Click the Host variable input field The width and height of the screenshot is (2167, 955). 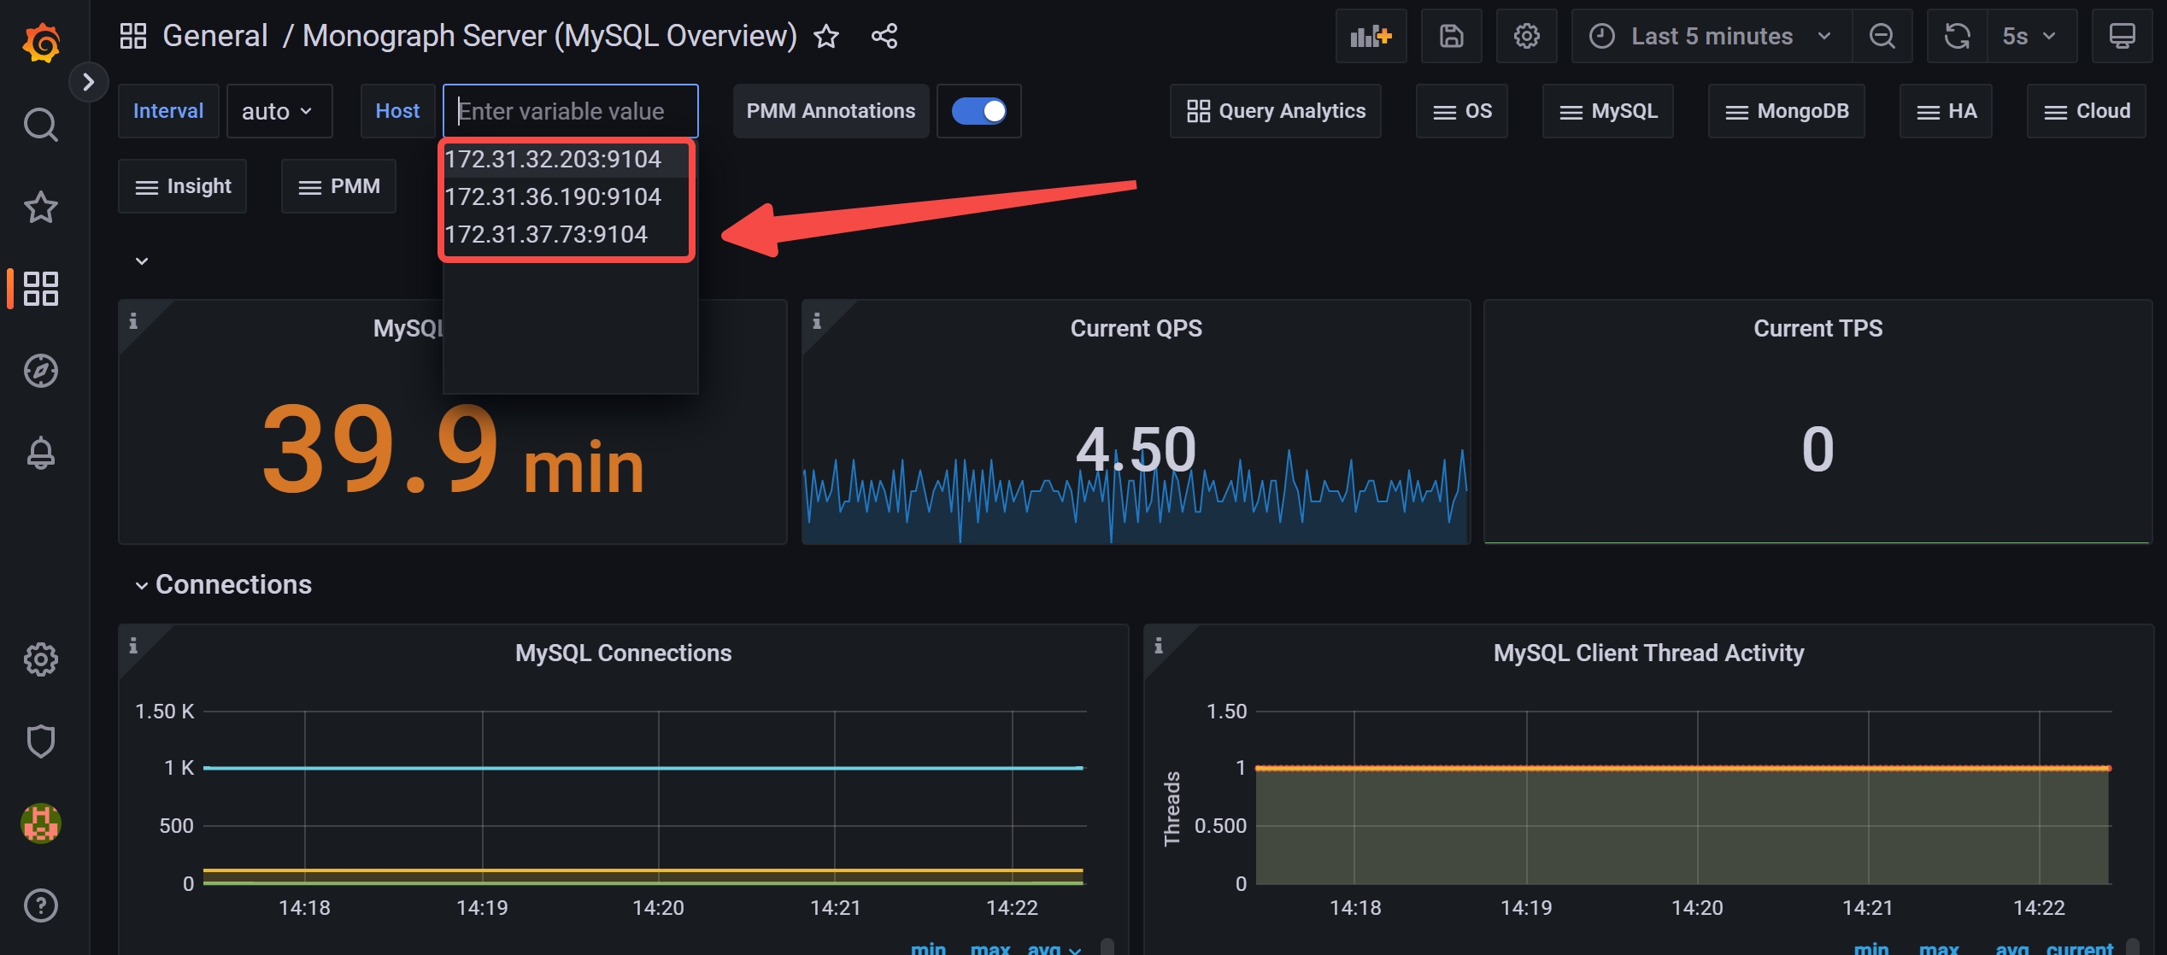(x=571, y=111)
